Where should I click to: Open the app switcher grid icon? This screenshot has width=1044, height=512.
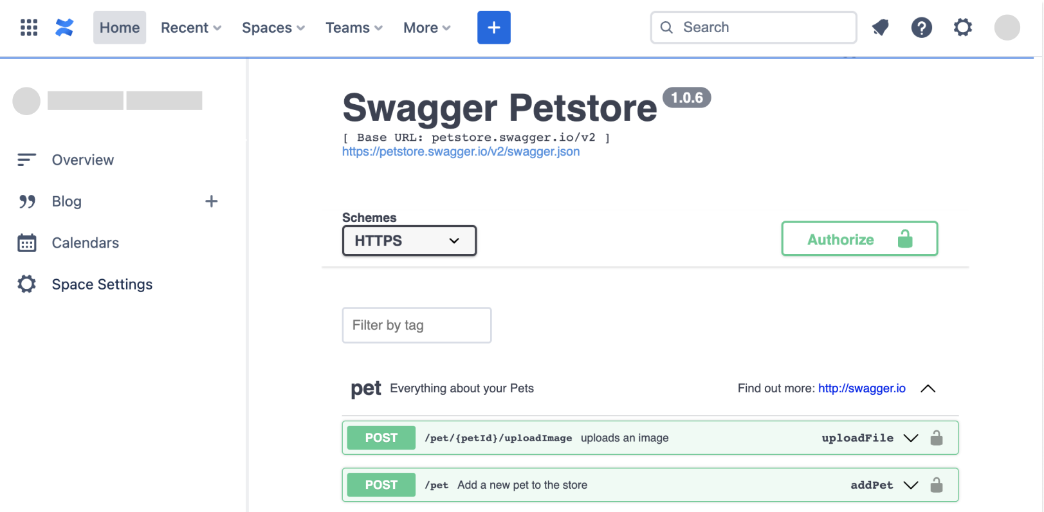tap(29, 28)
